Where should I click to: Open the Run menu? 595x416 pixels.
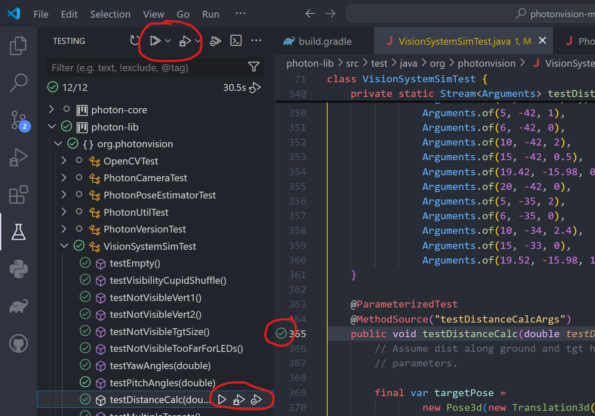210,14
